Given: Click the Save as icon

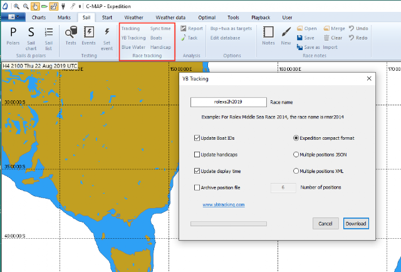Looking at the screenshot, I should tap(299, 47).
